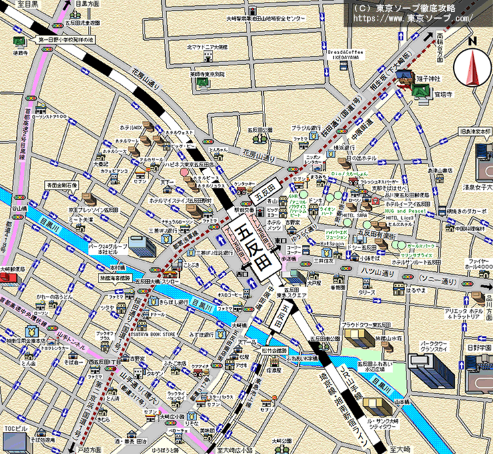Select the パーク24グループ本社ビル building icon
The height and width of the screenshot is (454, 493).
[142, 247]
